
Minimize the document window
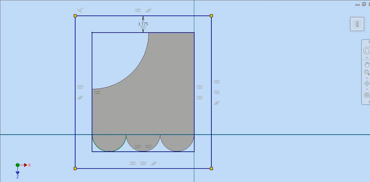(x=357, y=5)
